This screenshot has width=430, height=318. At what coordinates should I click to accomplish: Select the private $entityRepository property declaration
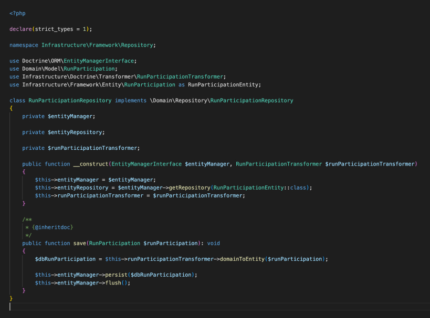(x=63, y=132)
